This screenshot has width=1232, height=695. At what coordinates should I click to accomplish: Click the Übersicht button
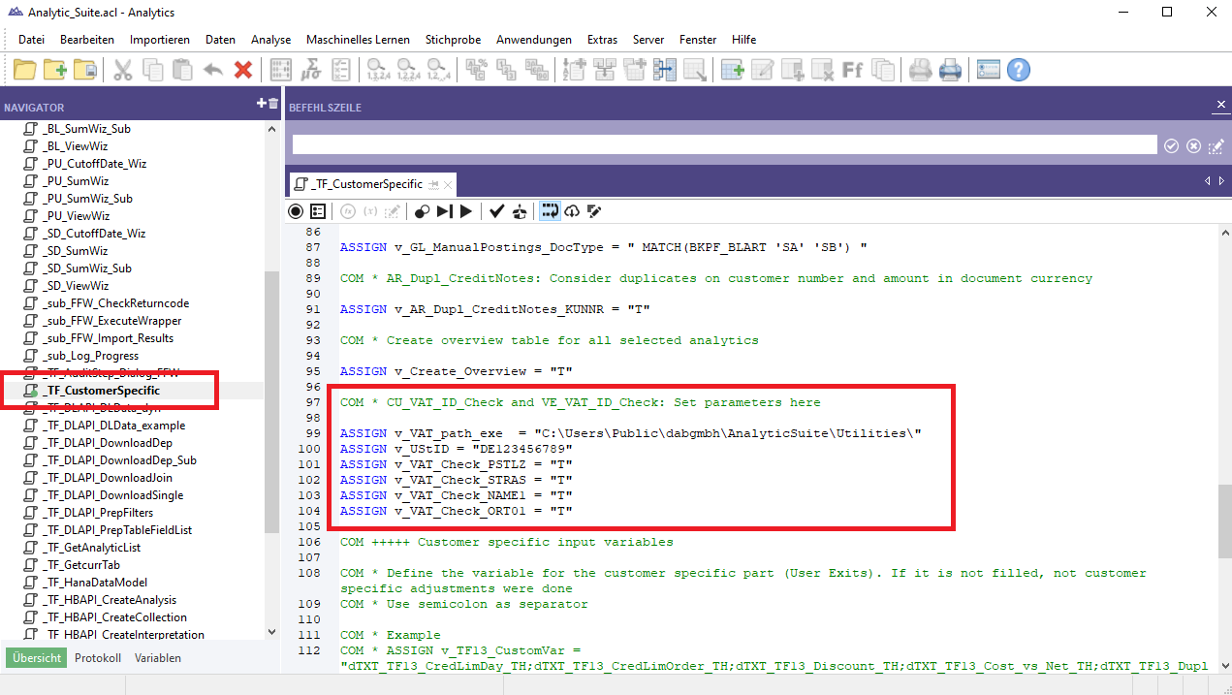(38, 658)
